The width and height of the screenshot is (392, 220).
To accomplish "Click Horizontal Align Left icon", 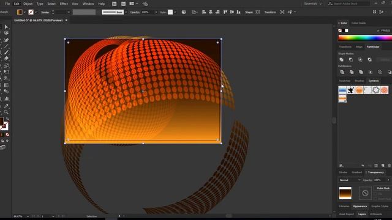I will point(204,12).
